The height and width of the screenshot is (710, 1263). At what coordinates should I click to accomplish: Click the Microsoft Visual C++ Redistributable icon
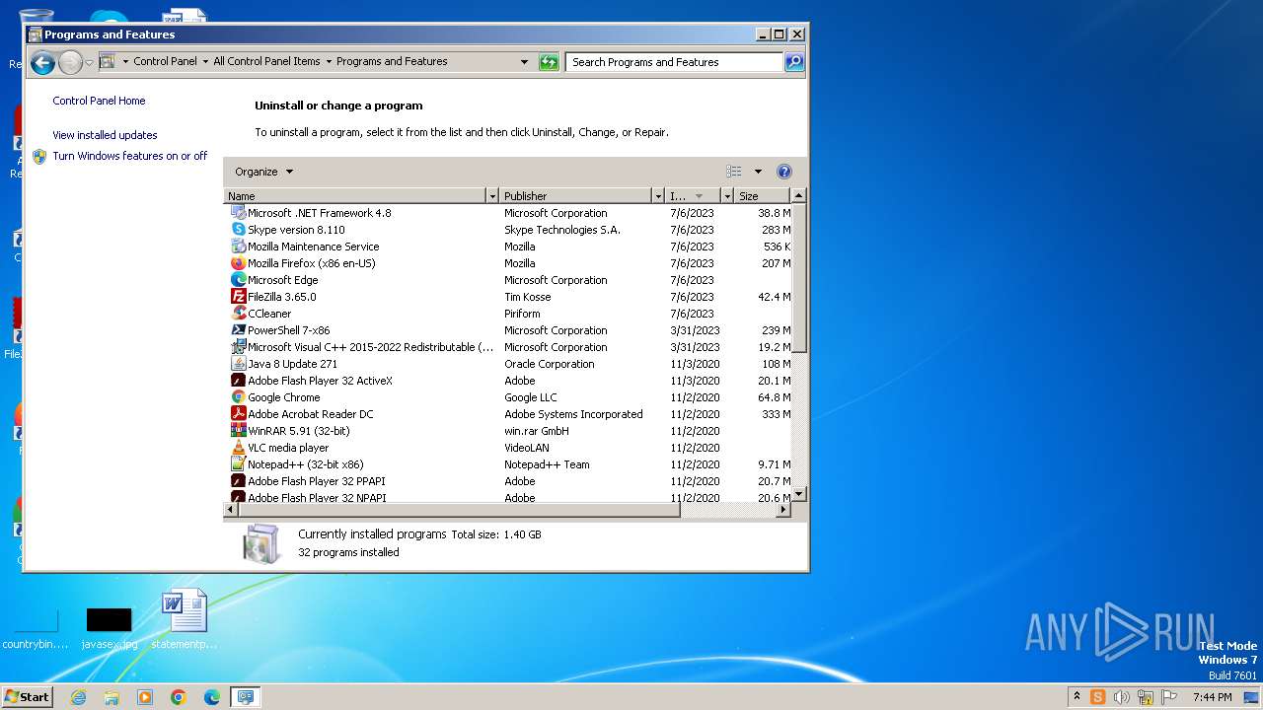pos(238,346)
